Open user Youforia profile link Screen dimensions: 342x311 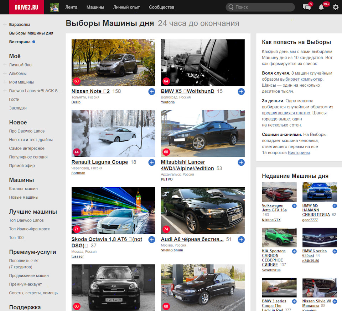pos(168,102)
